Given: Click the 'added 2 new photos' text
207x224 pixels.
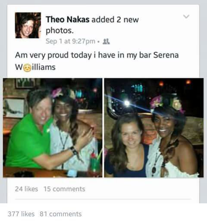Looking at the screenshot, I should [x=92, y=25].
